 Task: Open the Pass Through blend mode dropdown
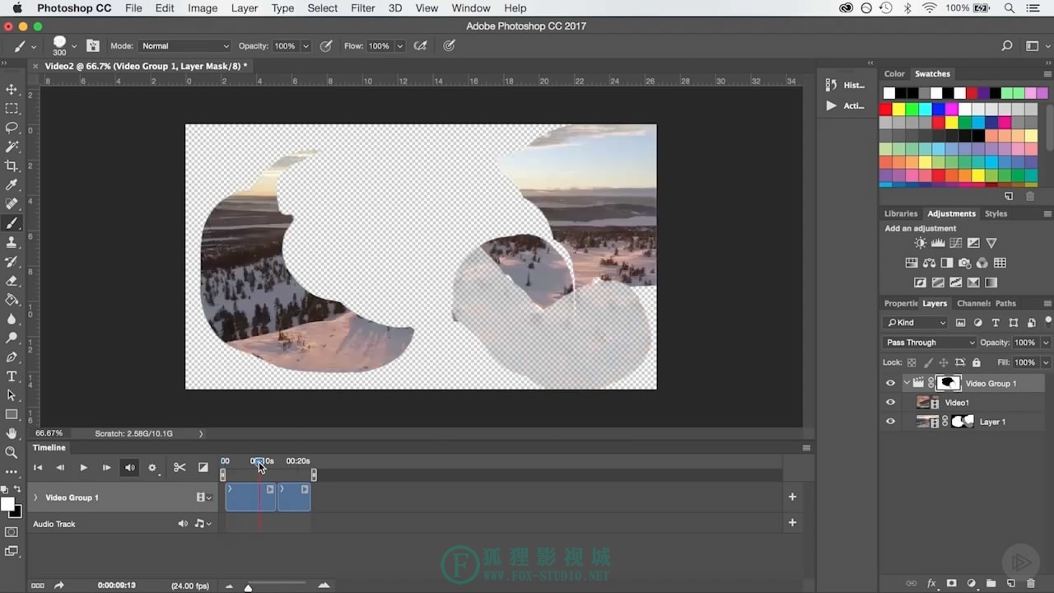coord(930,343)
